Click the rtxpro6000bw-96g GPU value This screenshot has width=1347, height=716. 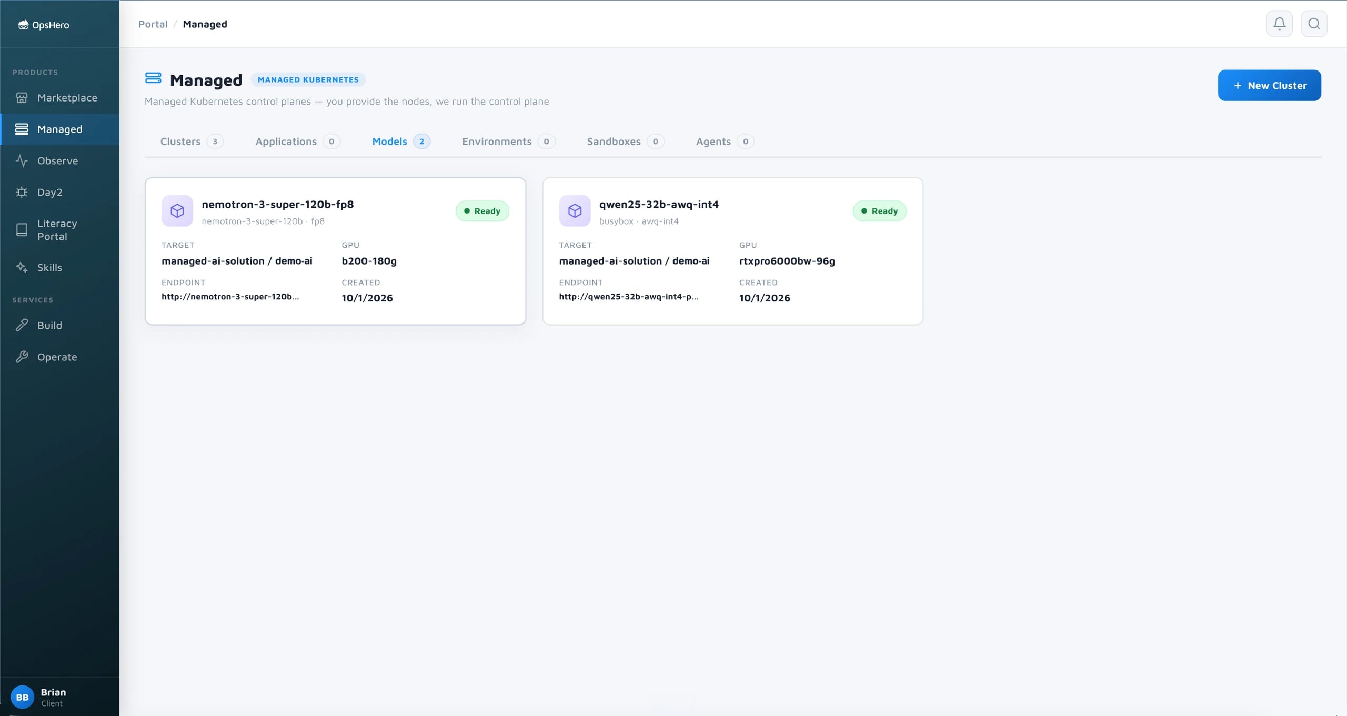click(787, 261)
